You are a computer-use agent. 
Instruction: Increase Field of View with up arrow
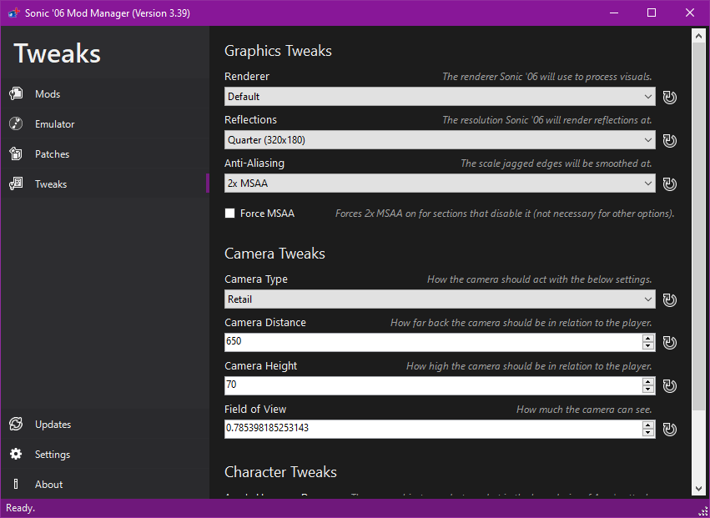click(x=648, y=425)
